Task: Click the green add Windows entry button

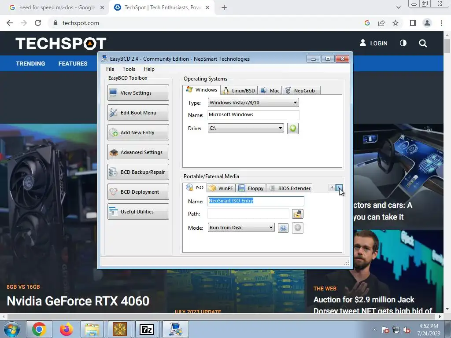Action: pyautogui.click(x=293, y=128)
